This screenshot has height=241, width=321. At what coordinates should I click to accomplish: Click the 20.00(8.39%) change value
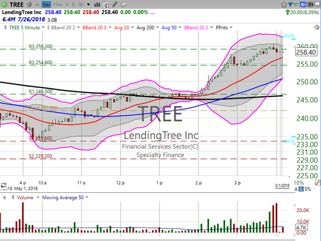pos(304,12)
